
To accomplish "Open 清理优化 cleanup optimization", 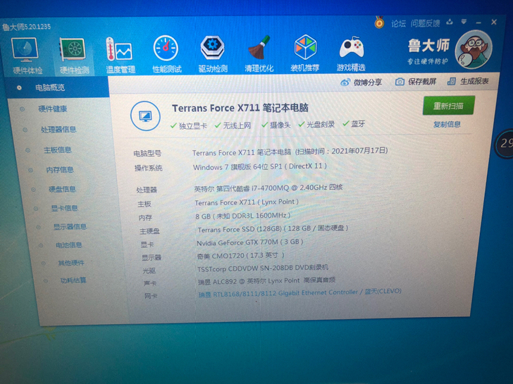I will (259, 54).
